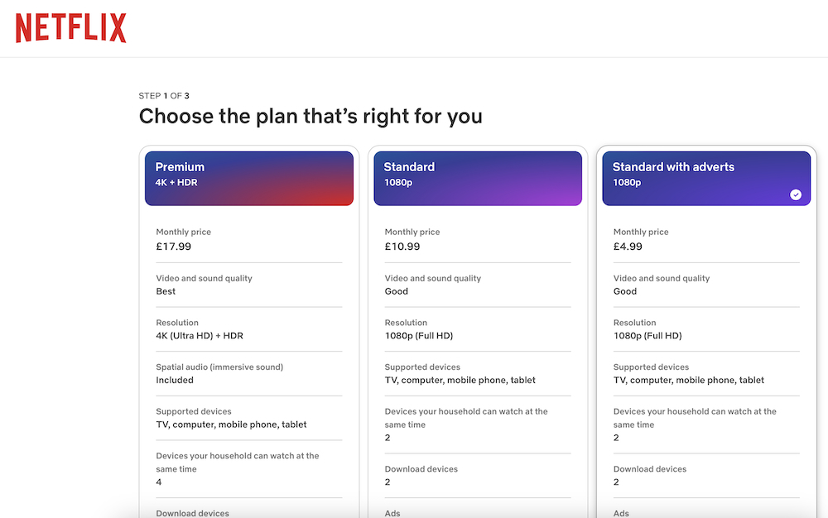Click the Ads row in Standard with adverts card
828x518 pixels.
tap(621, 513)
